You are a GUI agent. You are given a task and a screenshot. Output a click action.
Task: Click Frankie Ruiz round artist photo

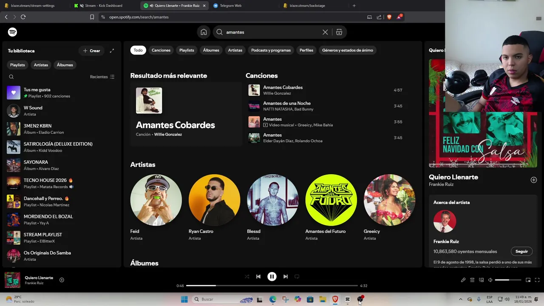[x=445, y=221]
